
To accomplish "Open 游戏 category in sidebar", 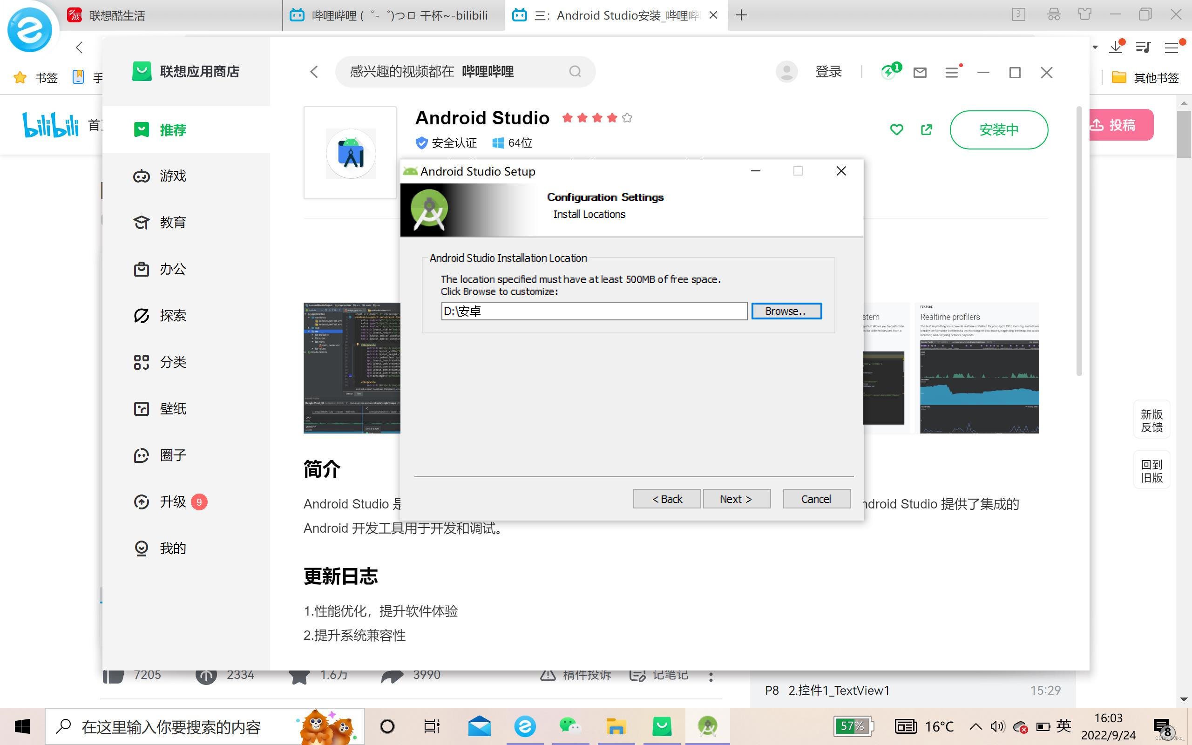I will (x=186, y=176).
